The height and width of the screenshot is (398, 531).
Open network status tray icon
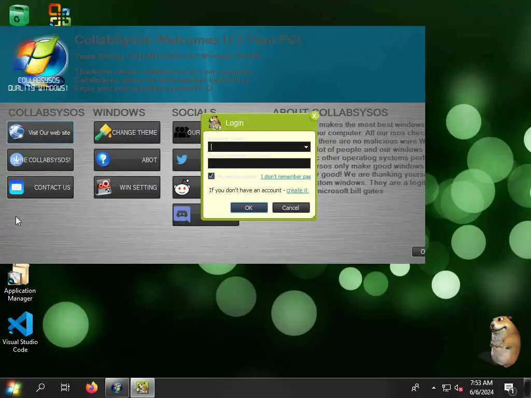click(x=446, y=388)
